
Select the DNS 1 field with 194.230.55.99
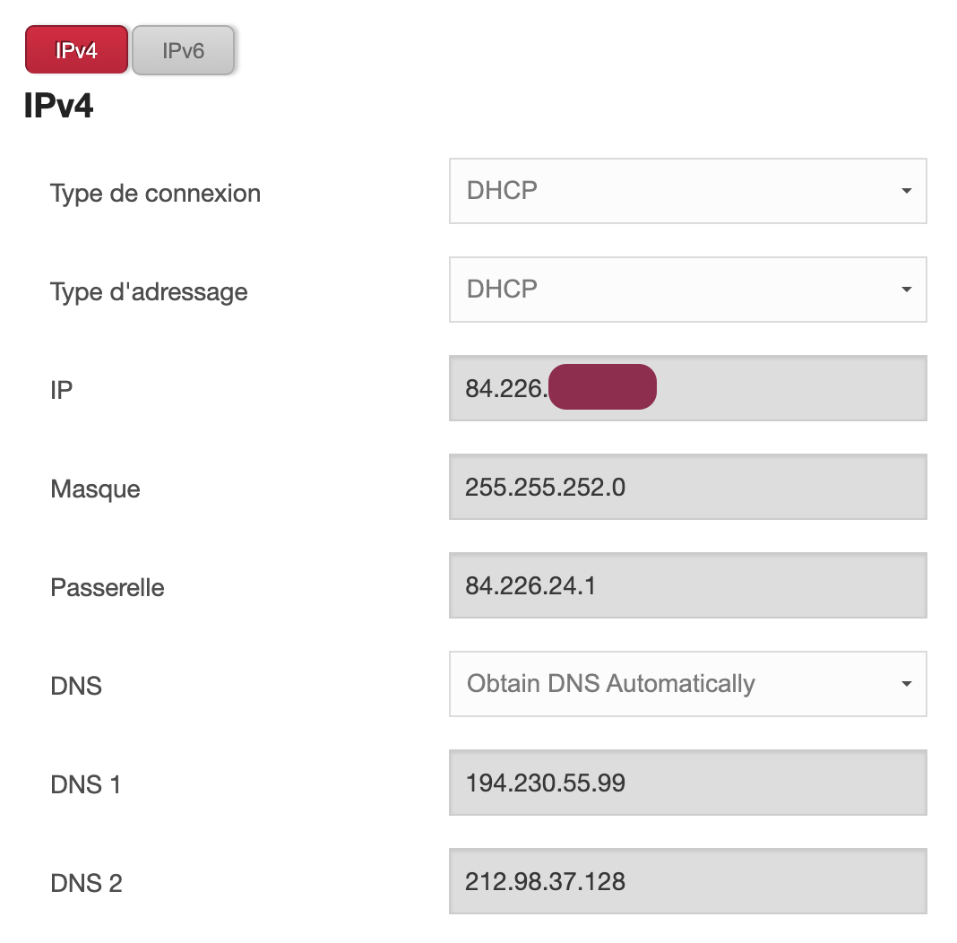(687, 783)
